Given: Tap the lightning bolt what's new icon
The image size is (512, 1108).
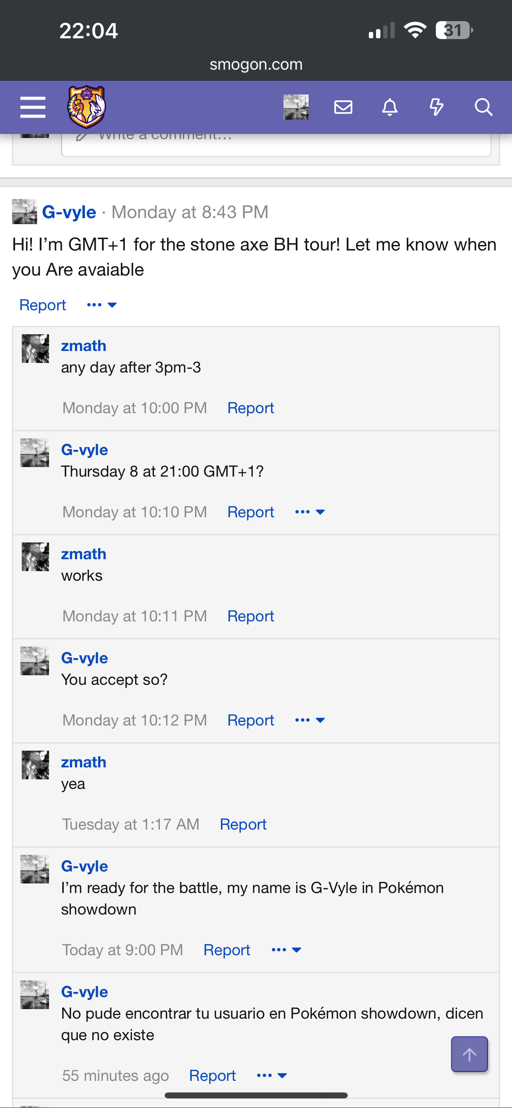Looking at the screenshot, I should 436,107.
